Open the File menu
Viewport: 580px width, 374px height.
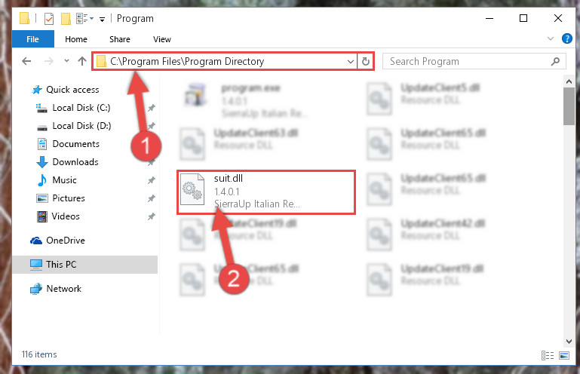(33, 39)
